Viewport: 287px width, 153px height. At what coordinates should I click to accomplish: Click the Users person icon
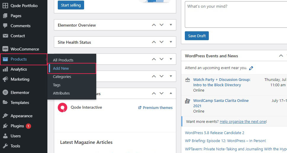[x=5, y=136]
